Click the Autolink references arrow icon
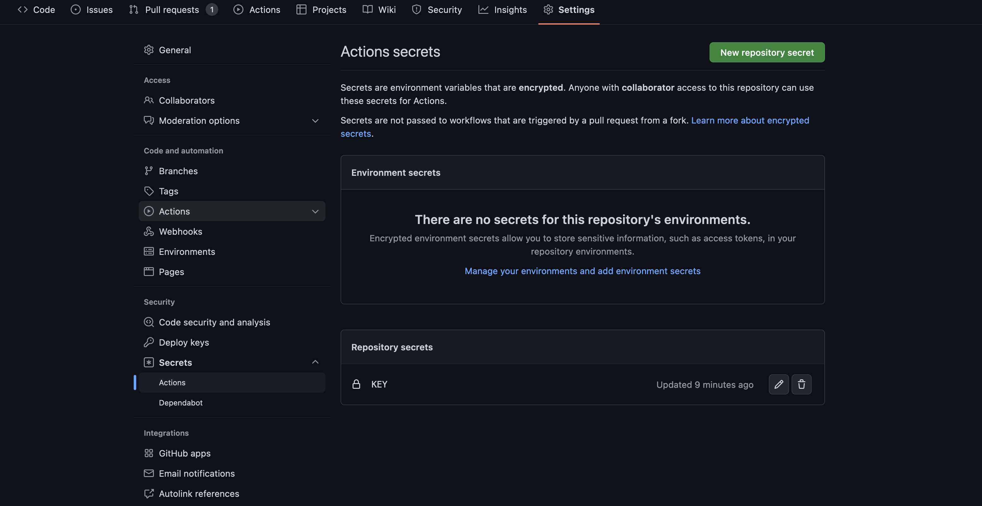The image size is (982, 506). [x=149, y=493]
